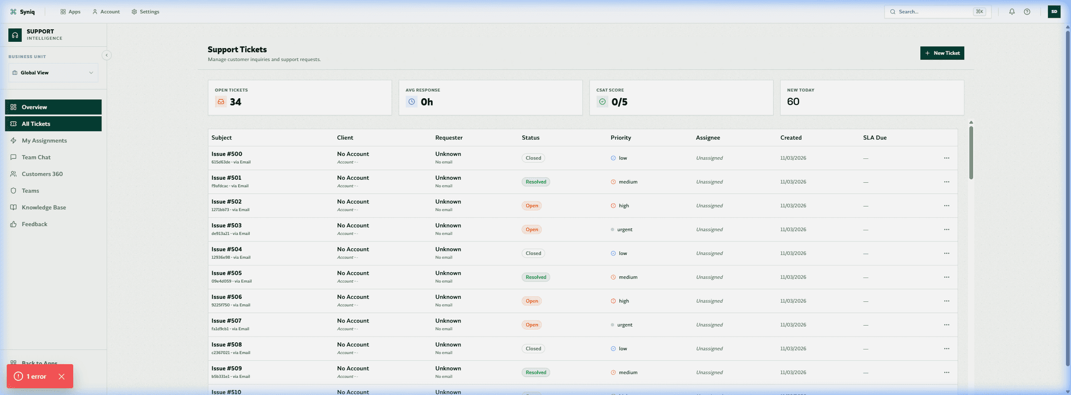Open the actions menu for Issue #500
The image size is (1071, 395).
tap(947, 158)
